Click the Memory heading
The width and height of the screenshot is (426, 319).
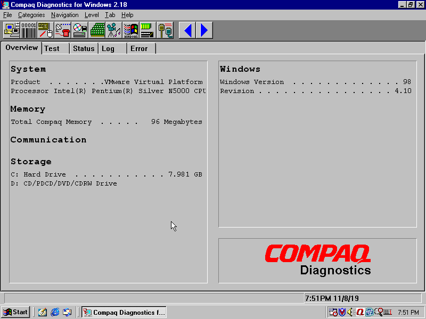pyautogui.click(x=28, y=109)
